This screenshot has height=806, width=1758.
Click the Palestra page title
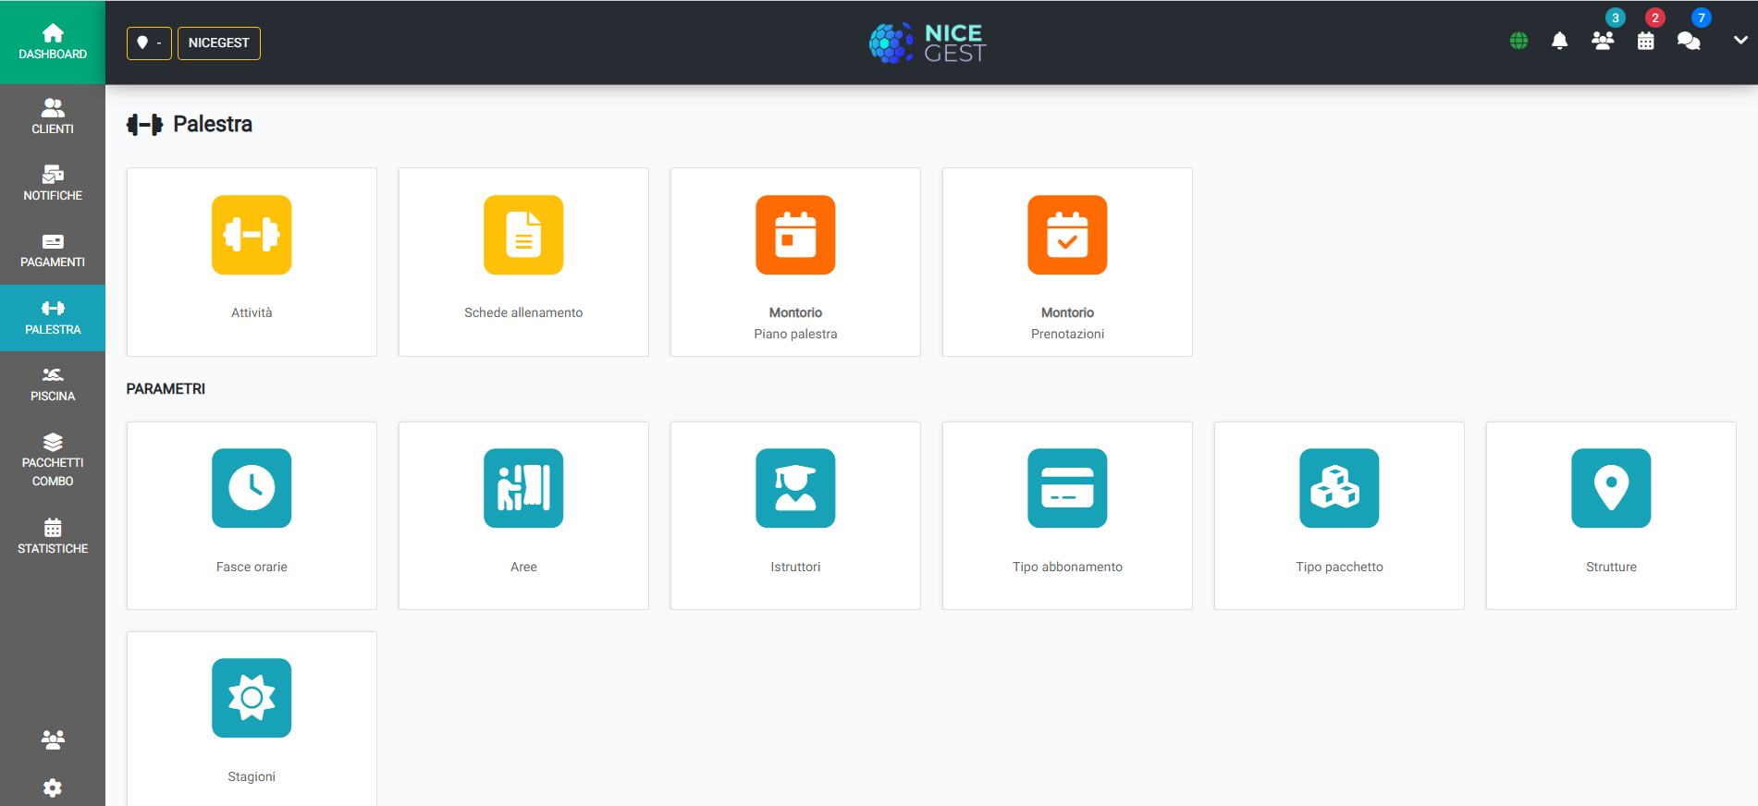tap(213, 124)
